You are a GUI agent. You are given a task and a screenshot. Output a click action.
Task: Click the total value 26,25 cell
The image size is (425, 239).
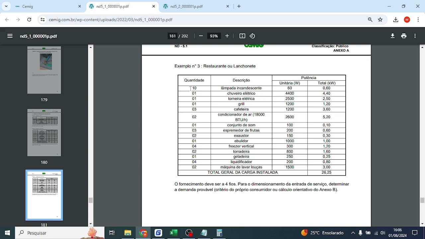pyautogui.click(x=326, y=173)
